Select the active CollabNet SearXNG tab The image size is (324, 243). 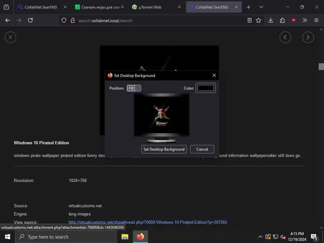click(x=214, y=7)
